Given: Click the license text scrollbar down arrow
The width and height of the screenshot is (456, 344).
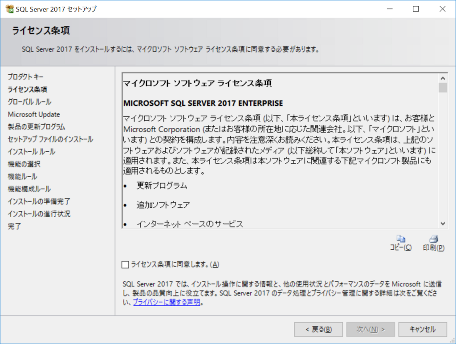Looking at the screenshot, I should tap(443, 223).
